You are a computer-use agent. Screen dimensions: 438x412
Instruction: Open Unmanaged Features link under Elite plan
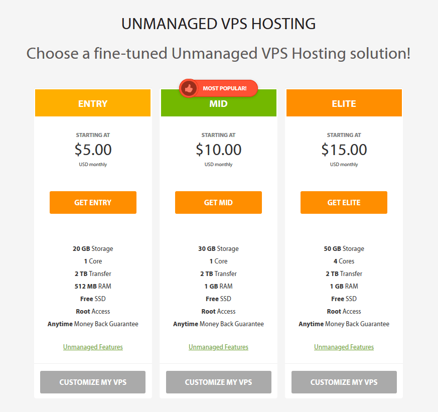(x=344, y=347)
